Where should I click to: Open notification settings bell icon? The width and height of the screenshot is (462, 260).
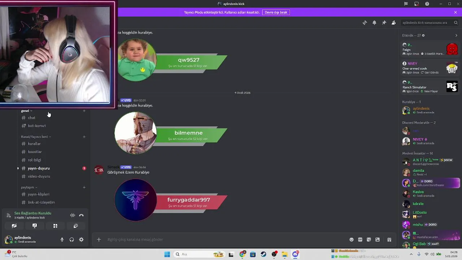point(374,22)
